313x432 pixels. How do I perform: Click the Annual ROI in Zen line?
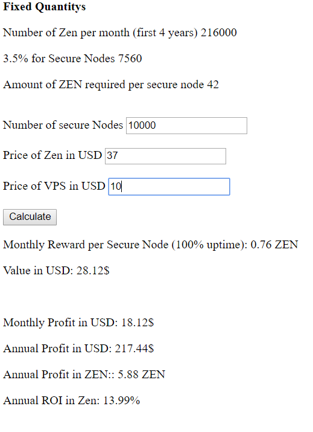[x=72, y=401]
